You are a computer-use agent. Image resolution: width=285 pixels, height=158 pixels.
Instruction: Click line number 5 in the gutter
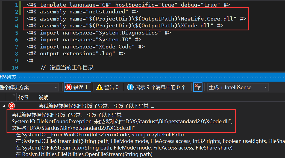pos(16,33)
